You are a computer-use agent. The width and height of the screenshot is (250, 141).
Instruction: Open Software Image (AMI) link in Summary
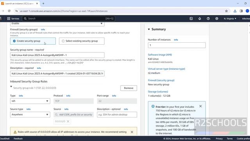(x=160, y=55)
